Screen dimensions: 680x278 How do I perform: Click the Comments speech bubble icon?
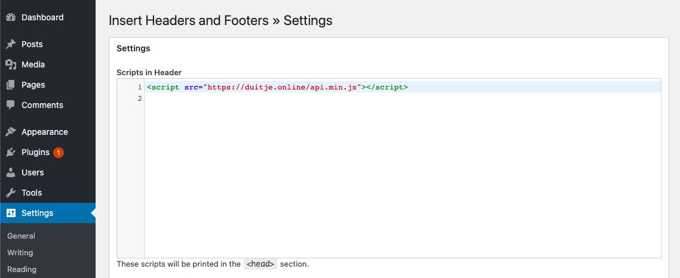pos(11,105)
